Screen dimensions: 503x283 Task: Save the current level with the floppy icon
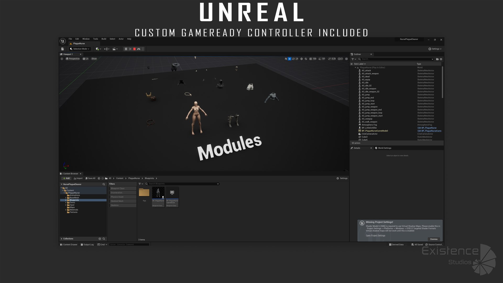(62, 49)
